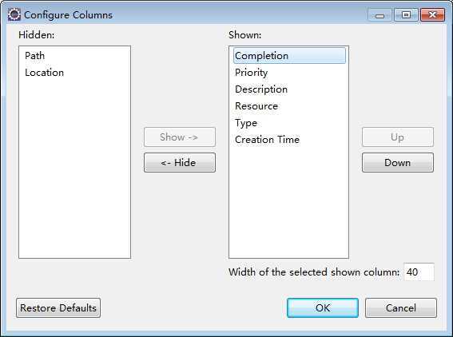The width and height of the screenshot is (453, 337).
Task: Click the <- Hide button
Action: click(x=180, y=163)
